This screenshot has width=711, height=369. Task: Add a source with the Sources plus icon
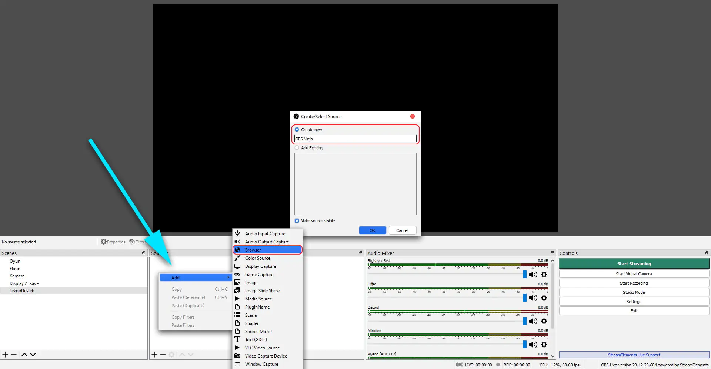pos(154,355)
